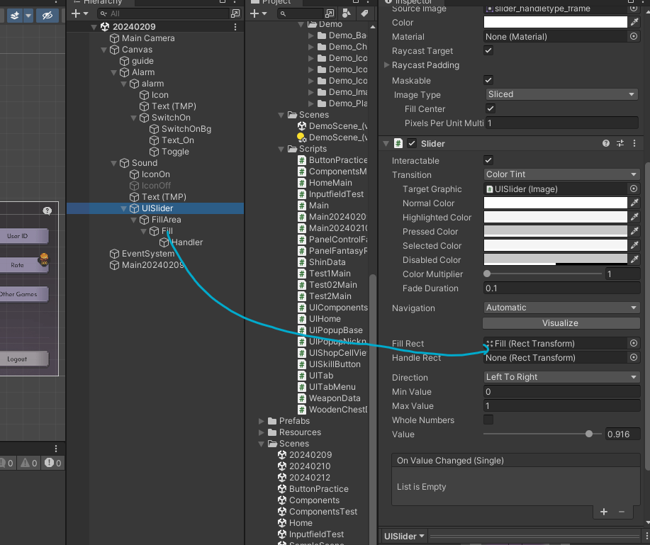650x545 pixels.
Task: Select the EventSystem object in Hierarchy
Action: pyautogui.click(x=147, y=254)
